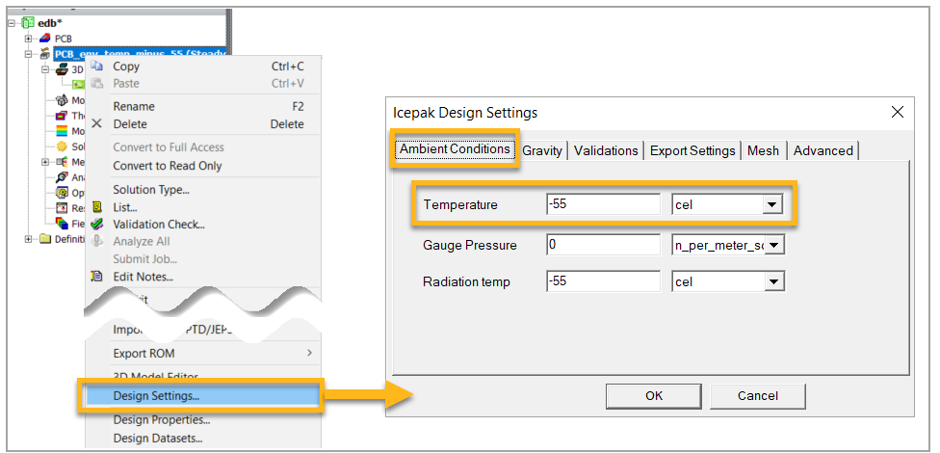Click the green Validation Check checkmark icon
This screenshot has height=453, width=940.
[96, 225]
